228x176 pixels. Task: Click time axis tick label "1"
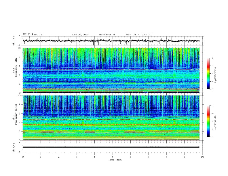pos(41,157)
